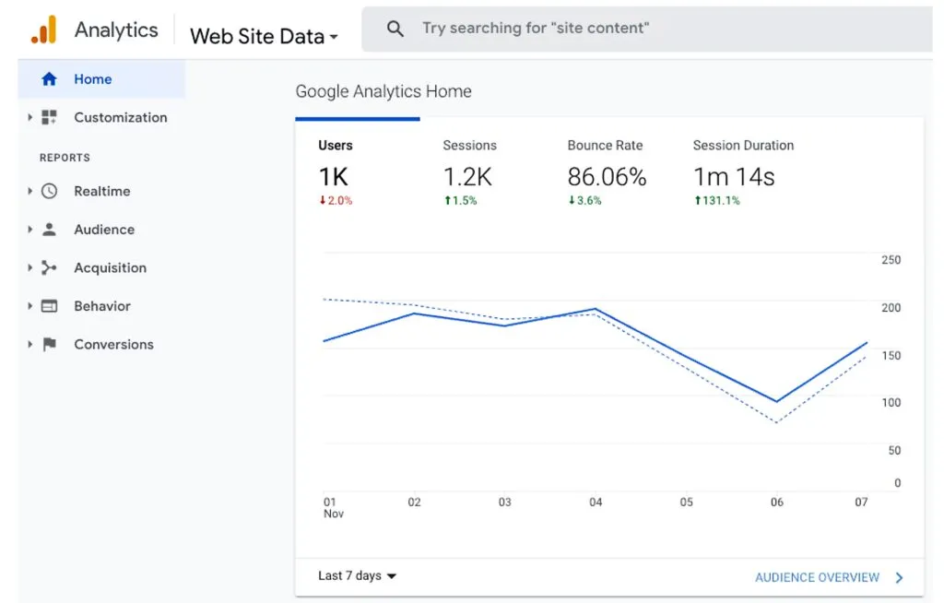Click the 131.1% duration increase indicator

717,201
